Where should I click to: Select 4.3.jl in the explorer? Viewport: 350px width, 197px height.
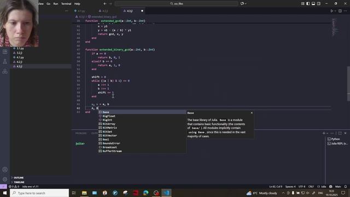pos(40,66)
